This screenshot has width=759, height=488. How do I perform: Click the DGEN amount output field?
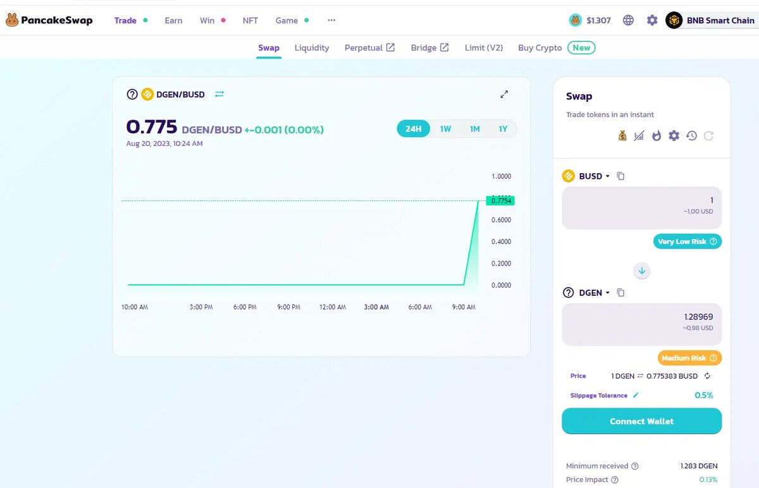(641, 324)
